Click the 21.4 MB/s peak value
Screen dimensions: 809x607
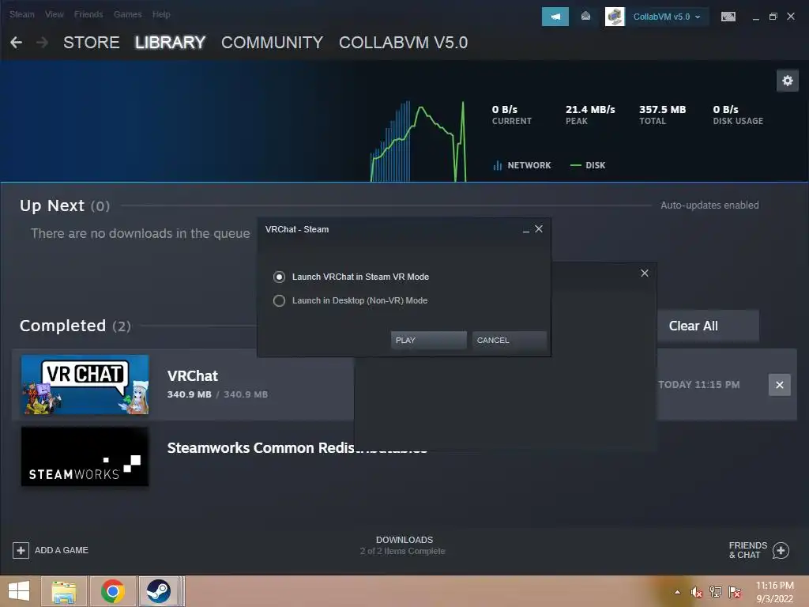pos(590,109)
